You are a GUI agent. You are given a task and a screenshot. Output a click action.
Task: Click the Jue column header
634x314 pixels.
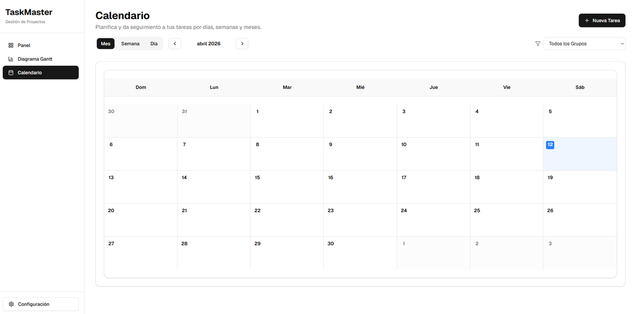pos(433,87)
